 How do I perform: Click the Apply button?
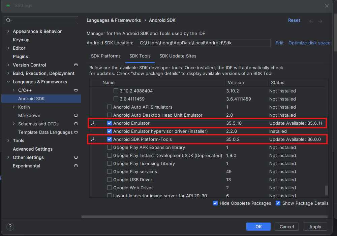click(315, 227)
